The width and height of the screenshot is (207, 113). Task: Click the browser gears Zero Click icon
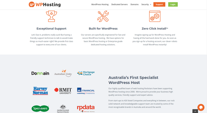coord(155,16)
